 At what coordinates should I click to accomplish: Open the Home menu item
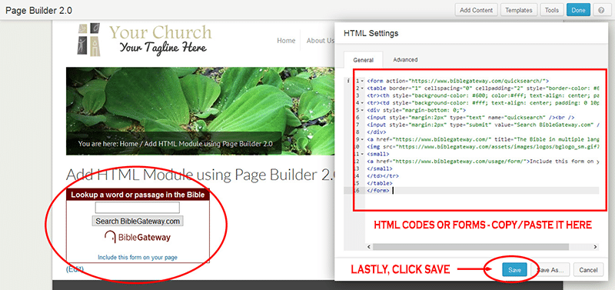click(x=286, y=41)
